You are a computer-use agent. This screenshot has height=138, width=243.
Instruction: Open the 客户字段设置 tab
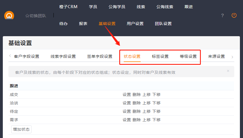[26, 56]
